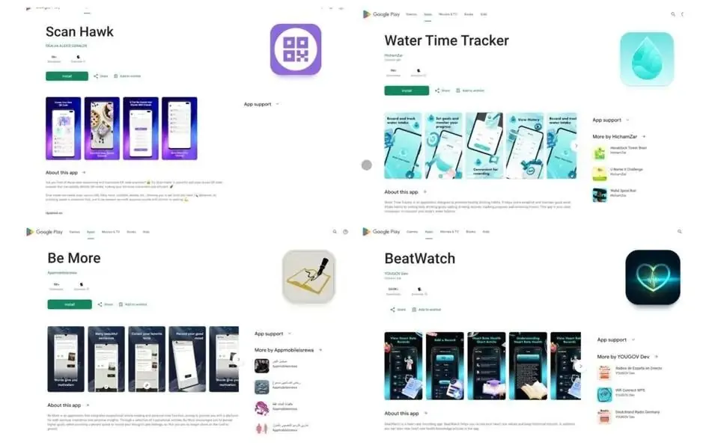Image resolution: width=718 pixels, height=445 pixels.
Task: Expand App support on the BeatWatch page
Action: (x=616, y=340)
